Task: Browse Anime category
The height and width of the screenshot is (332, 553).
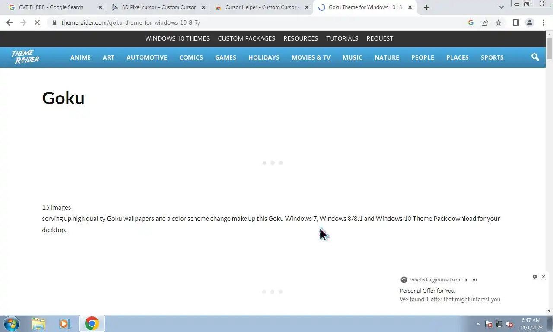Action: 80,57
